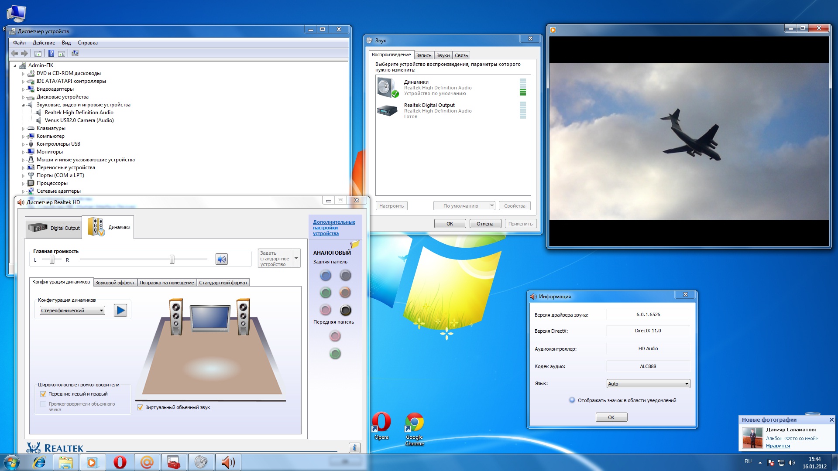Click the grey rear panel jack
This screenshot has width=838, height=471.
point(346,275)
